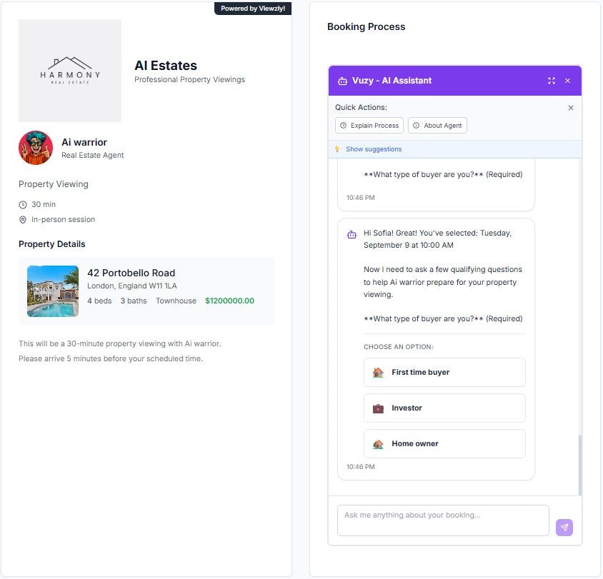
Task: Expand Show suggestions
Action: pyautogui.click(x=372, y=149)
